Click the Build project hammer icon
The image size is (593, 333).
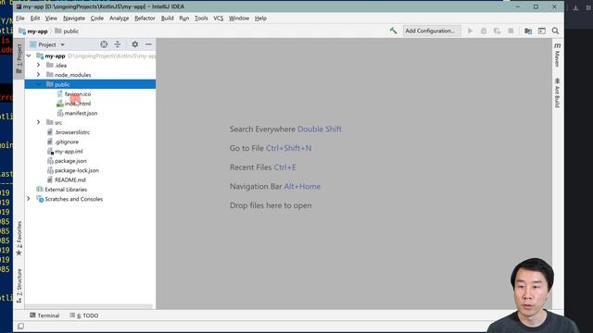[393, 31]
